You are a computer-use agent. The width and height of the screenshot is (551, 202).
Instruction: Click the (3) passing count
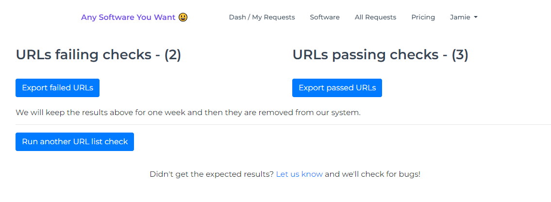click(460, 55)
